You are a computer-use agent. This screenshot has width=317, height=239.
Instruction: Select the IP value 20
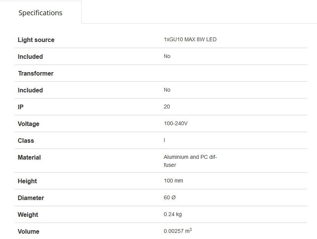[x=167, y=107]
